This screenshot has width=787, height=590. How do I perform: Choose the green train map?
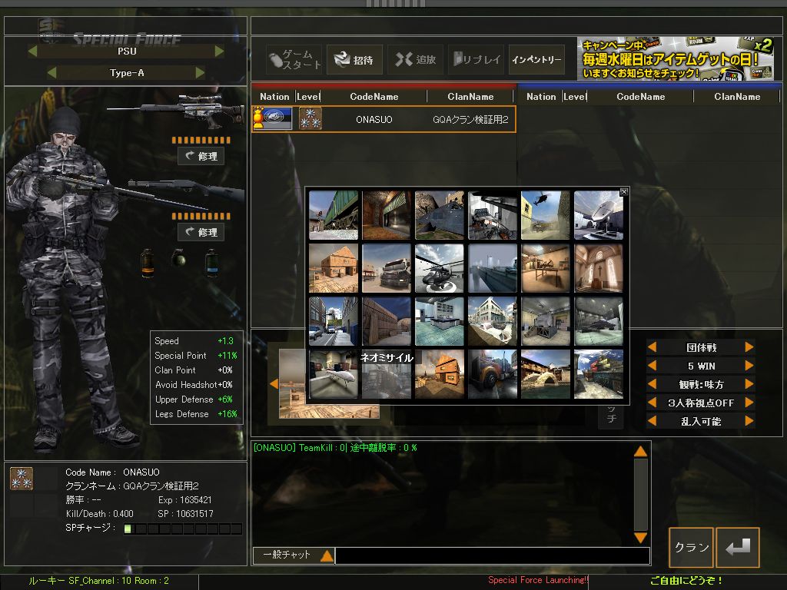click(x=334, y=215)
